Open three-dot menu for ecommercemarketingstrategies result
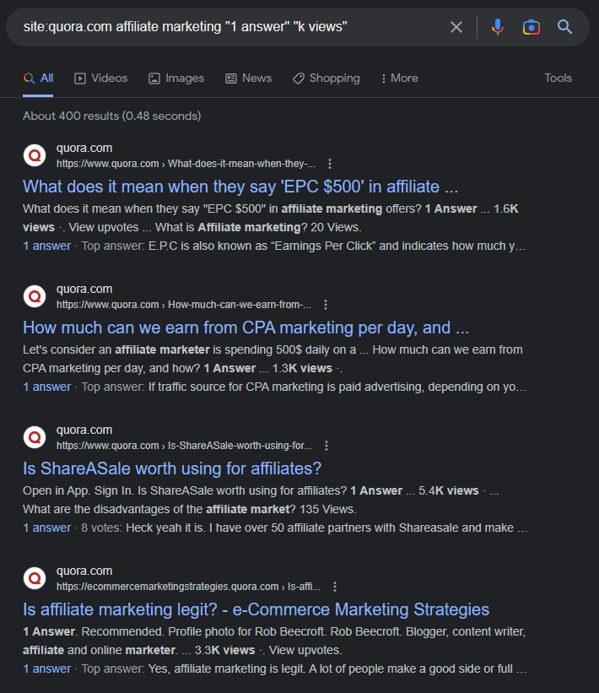 (x=335, y=587)
